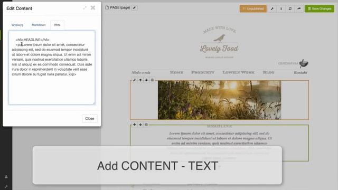The height and width of the screenshot is (190, 338).
Task: Click the Lorem ipsum paragraph in the page preview
Action: [x=220, y=146]
